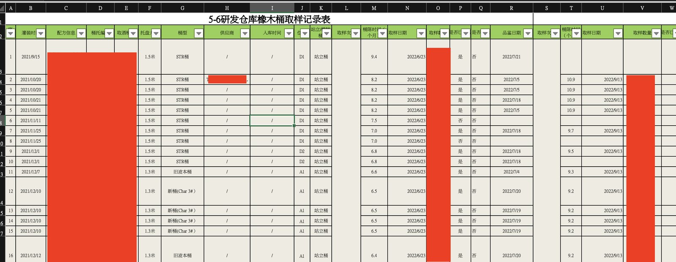Open the 入库时间 filter dropdown
This screenshot has height=262, width=676.
(x=289, y=33)
